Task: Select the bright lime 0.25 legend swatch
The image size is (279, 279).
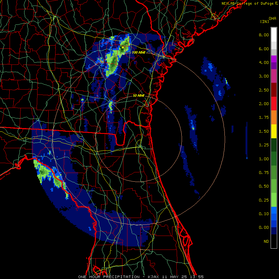Action: click(x=274, y=200)
